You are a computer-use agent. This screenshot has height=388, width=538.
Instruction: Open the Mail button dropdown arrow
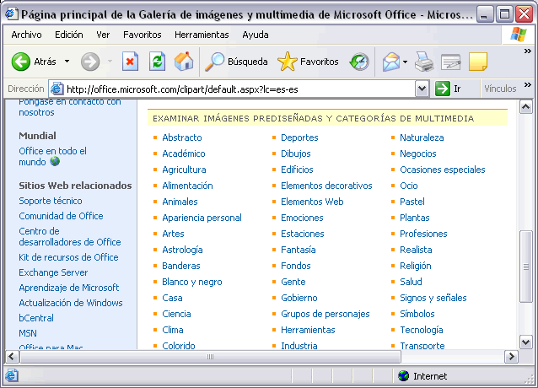(x=406, y=62)
